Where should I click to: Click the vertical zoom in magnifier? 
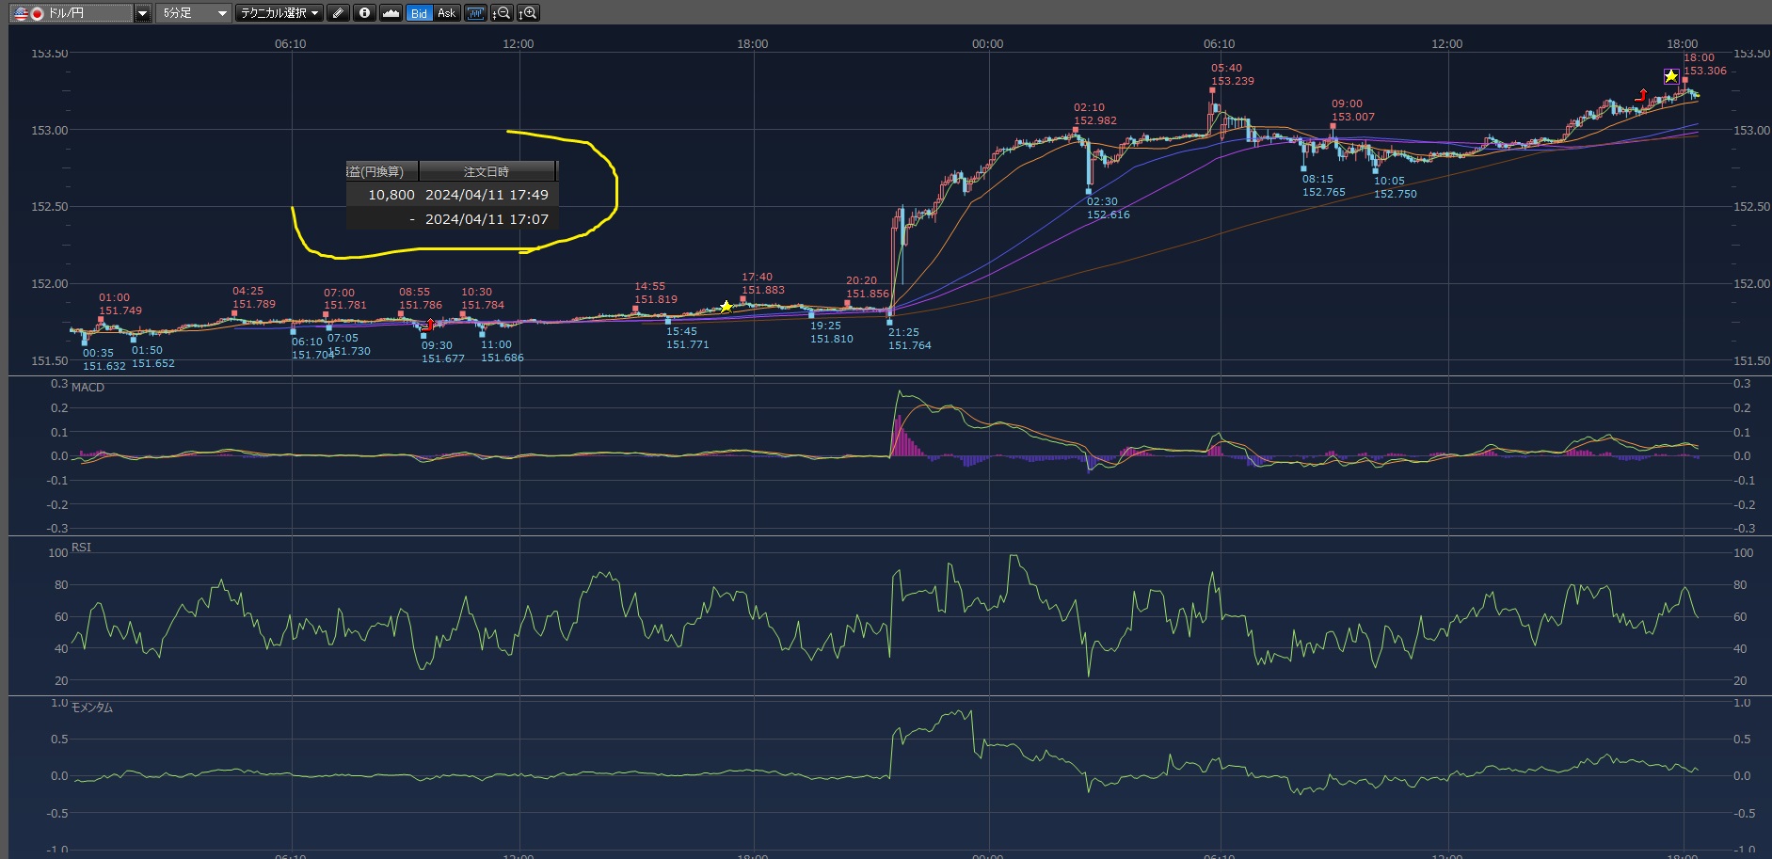click(529, 13)
